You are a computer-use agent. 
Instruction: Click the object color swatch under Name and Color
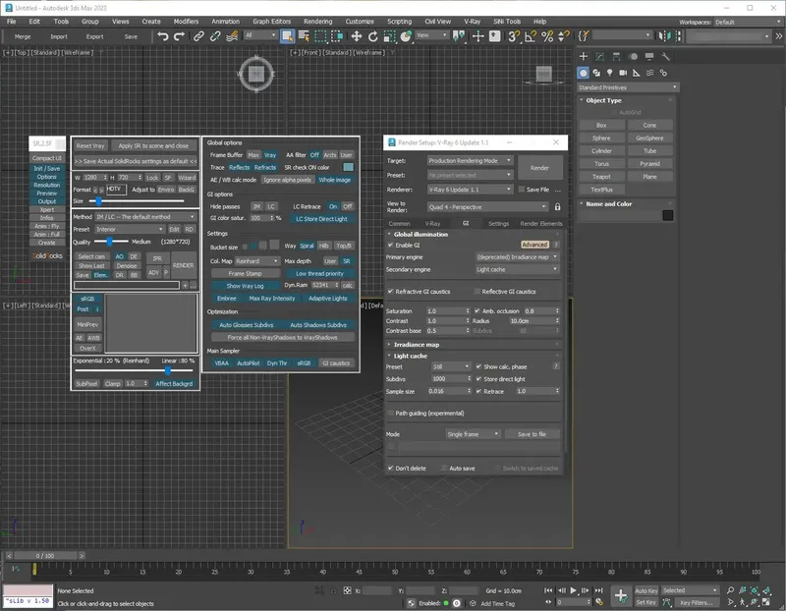coord(668,215)
